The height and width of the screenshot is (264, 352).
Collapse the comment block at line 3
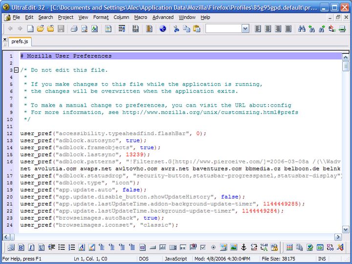click(16, 70)
